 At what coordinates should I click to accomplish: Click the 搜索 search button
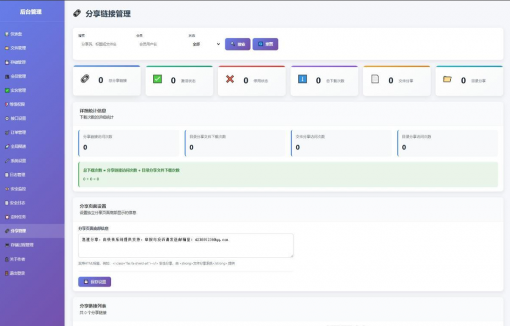click(238, 44)
